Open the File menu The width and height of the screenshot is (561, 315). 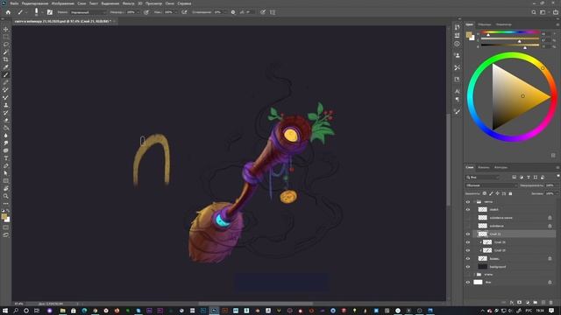[x=14, y=3]
